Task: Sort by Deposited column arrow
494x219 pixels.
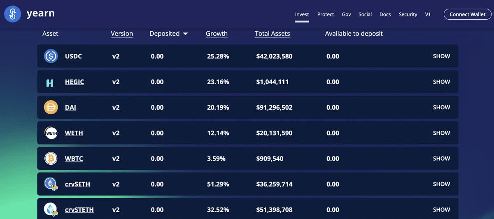Action: click(185, 34)
